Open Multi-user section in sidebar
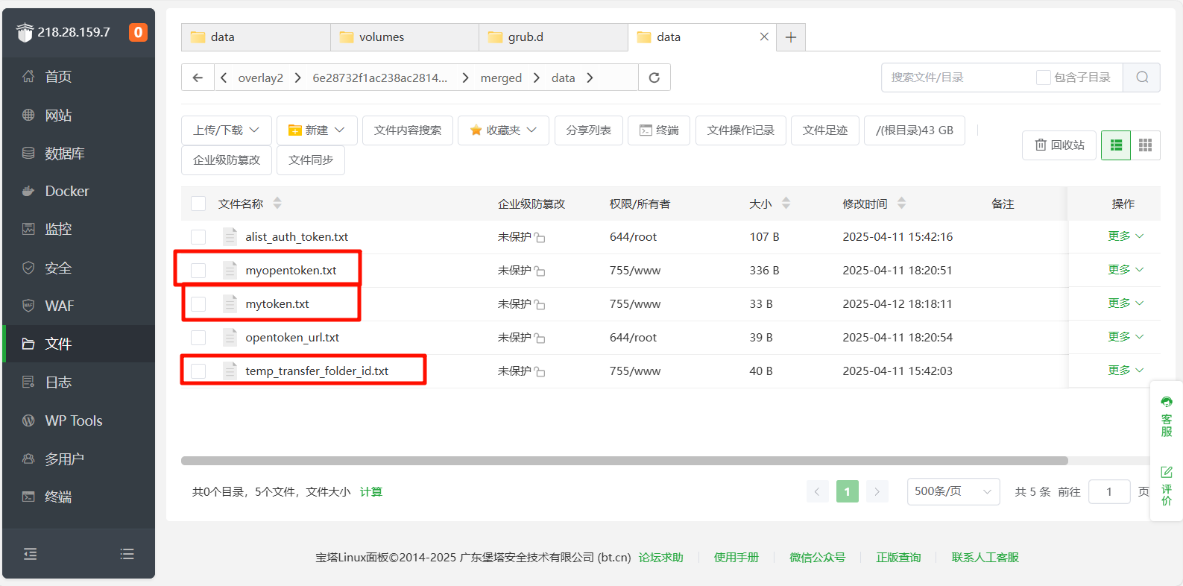The image size is (1183, 586). (78, 459)
